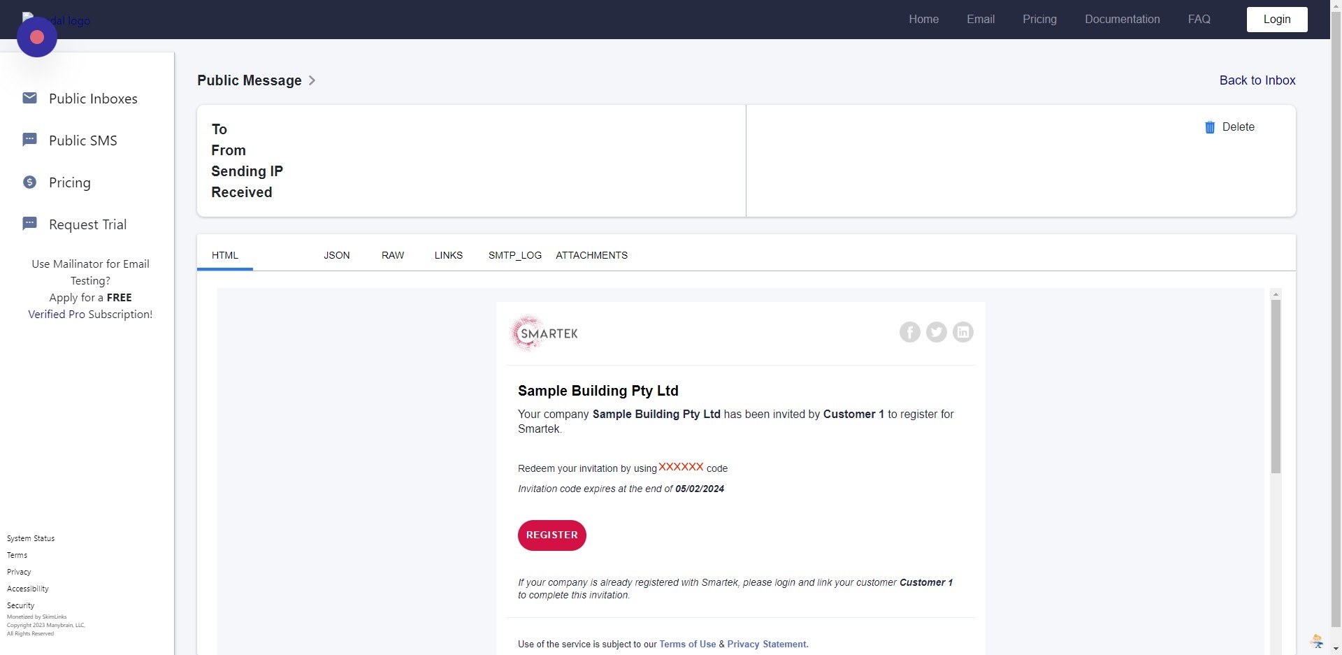Click the Public Inboxes envelope icon

(x=29, y=98)
